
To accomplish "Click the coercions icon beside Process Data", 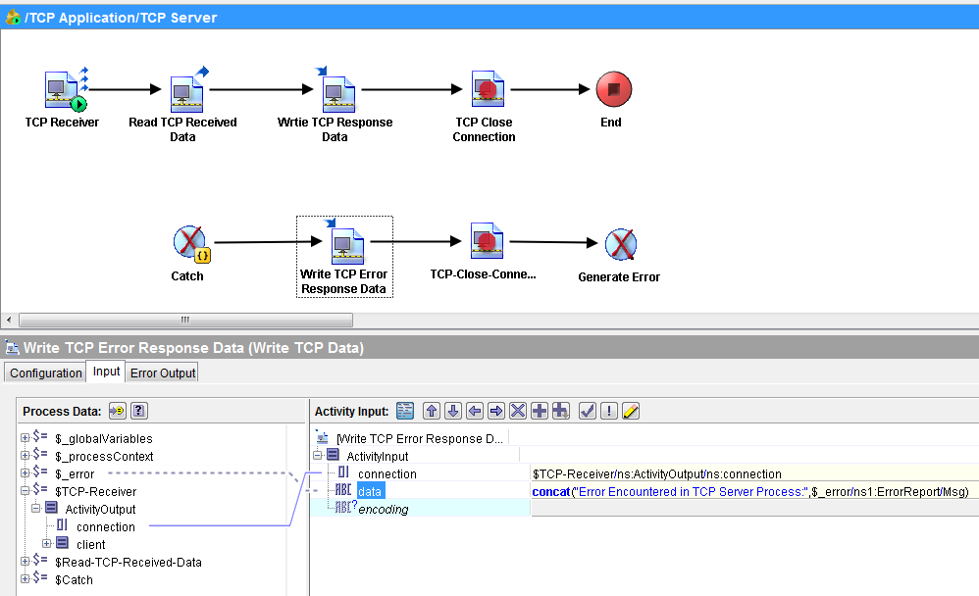I will tap(118, 411).
